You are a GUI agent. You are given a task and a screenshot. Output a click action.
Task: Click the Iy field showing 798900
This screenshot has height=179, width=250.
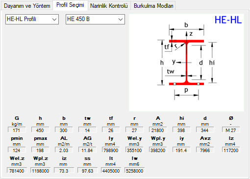(111, 150)
